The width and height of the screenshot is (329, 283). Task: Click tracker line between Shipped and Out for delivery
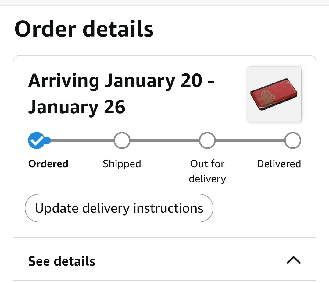pyautogui.click(x=165, y=141)
